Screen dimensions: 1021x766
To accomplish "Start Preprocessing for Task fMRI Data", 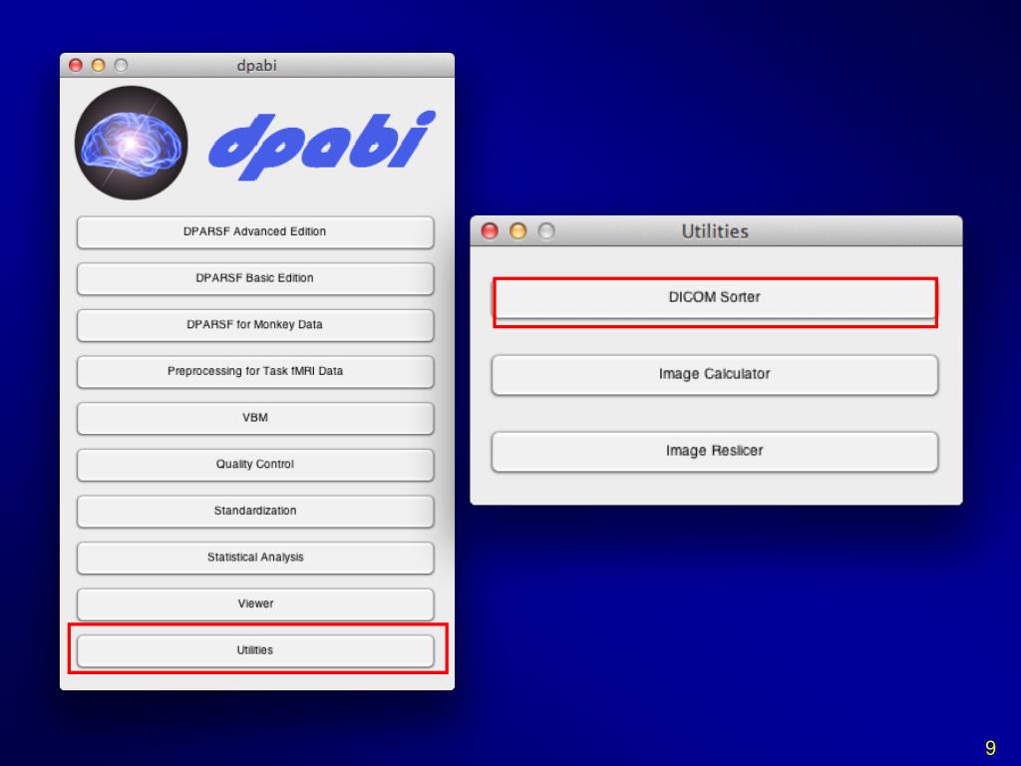I will 255,371.
